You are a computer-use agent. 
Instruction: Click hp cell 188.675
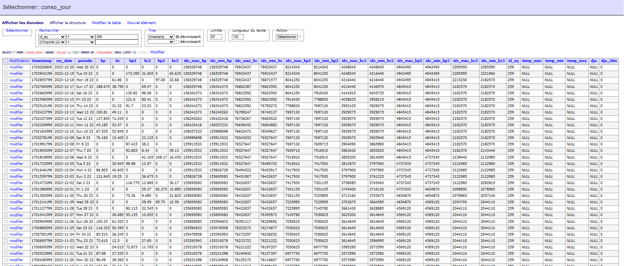pyautogui.click(x=103, y=86)
